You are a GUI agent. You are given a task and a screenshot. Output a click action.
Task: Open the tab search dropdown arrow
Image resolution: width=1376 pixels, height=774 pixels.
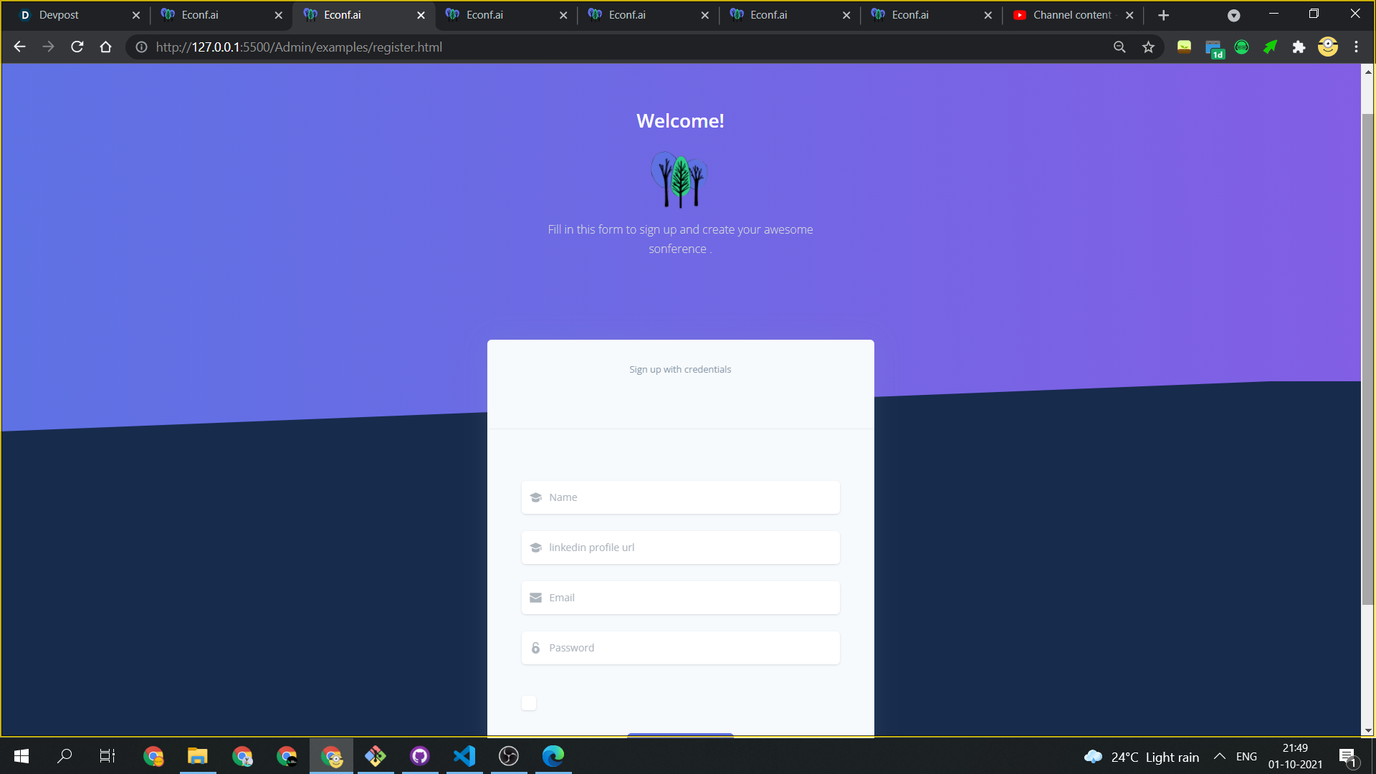(x=1233, y=15)
